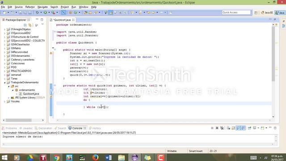The height and width of the screenshot is (161, 286).
Task: Toggle Link with Editor in Package Explorer
Action: point(30,25)
